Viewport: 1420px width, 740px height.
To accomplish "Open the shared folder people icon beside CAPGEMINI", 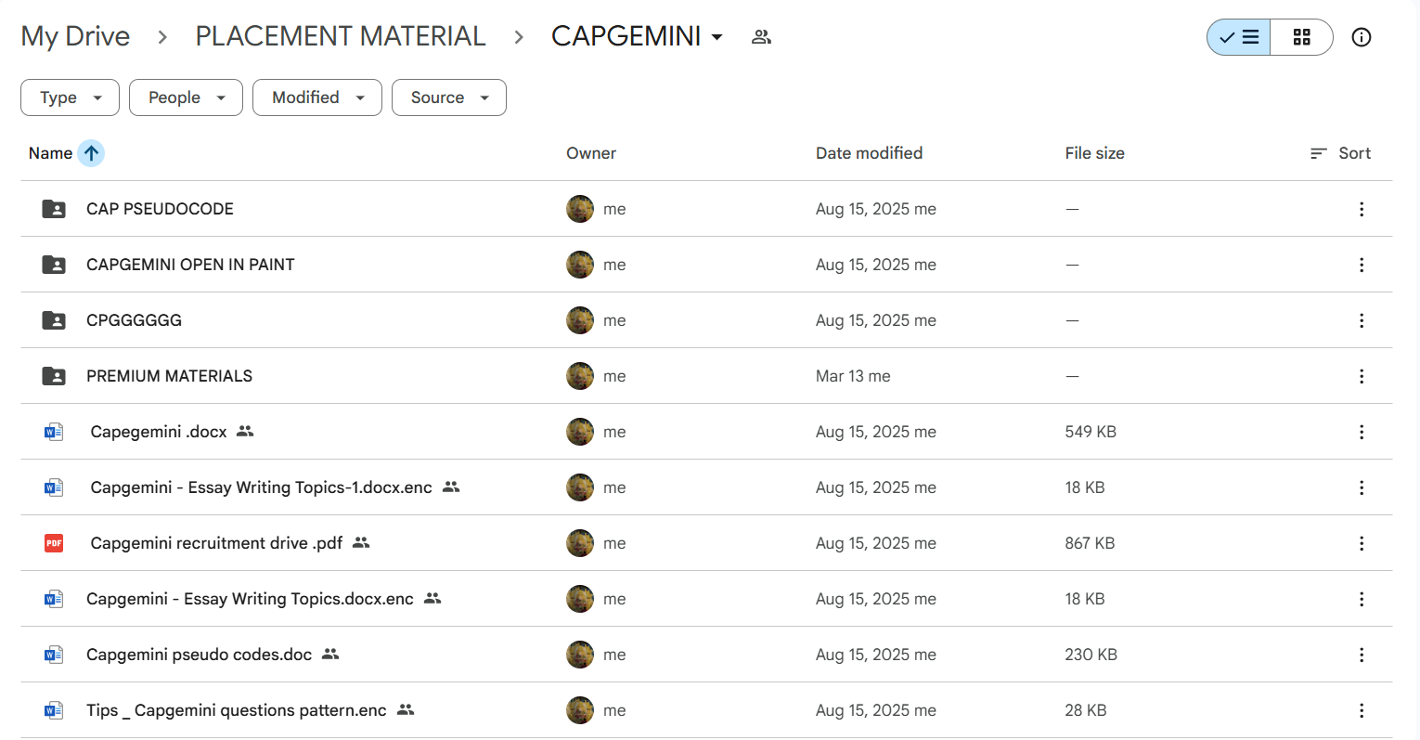I will click(x=761, y=37).
